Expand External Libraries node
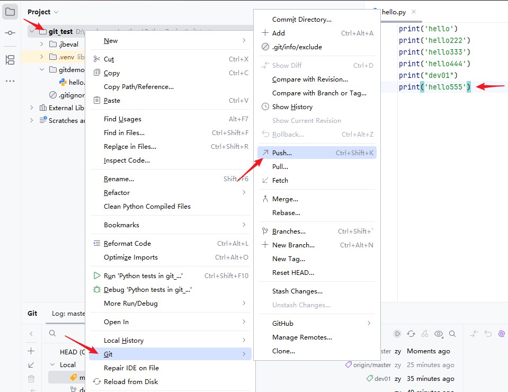This screenshot has width=508, height=392. point(31,108)
